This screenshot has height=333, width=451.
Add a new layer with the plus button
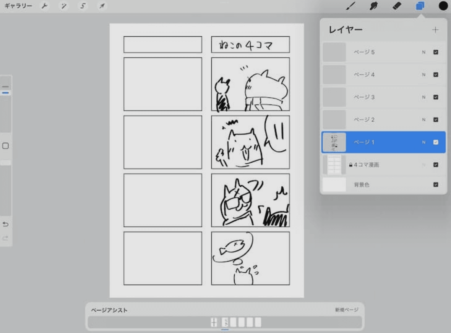click(x=436, y=29)
